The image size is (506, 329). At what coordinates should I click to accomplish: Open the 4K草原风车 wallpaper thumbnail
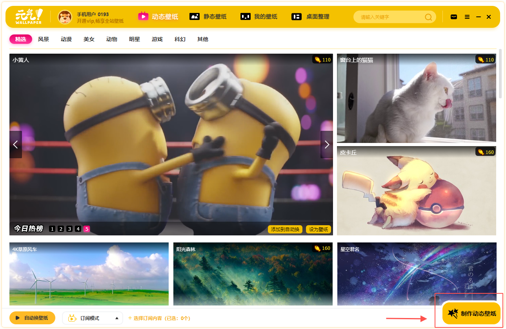(89, 274)
